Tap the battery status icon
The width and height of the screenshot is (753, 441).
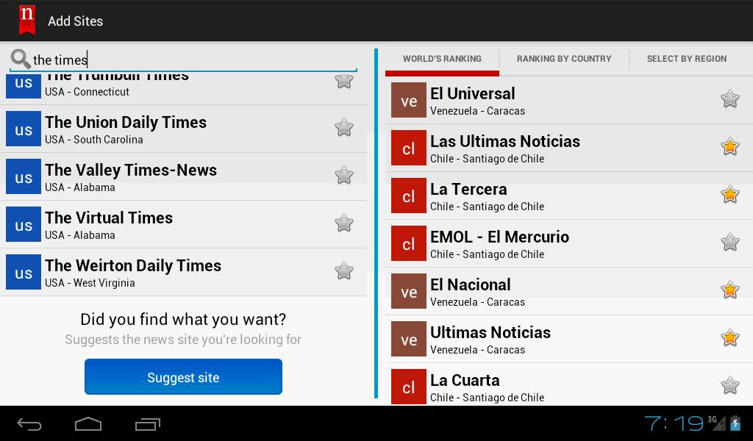point(735,423)
